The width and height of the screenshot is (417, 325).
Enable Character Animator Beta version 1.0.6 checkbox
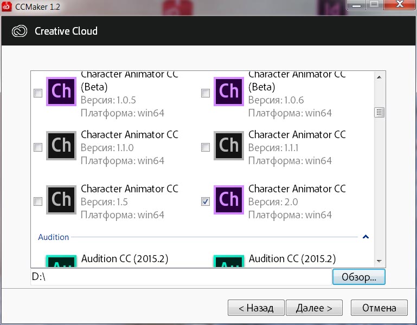pyautogui.click(x=206, y=93)
